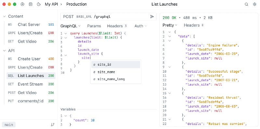Toggle the sidebar panel icon
260x129 pixels.
(x=31, y=4)
